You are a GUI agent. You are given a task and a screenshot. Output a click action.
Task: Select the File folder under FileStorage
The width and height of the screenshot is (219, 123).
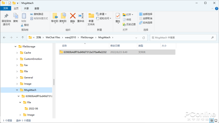24,71
